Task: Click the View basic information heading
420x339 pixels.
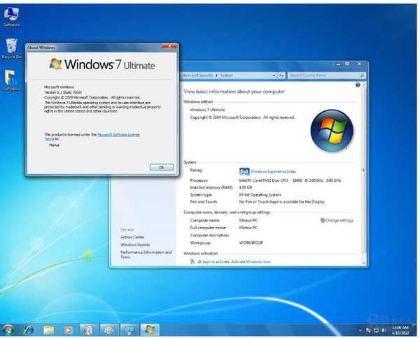Action: coord(234,92)
